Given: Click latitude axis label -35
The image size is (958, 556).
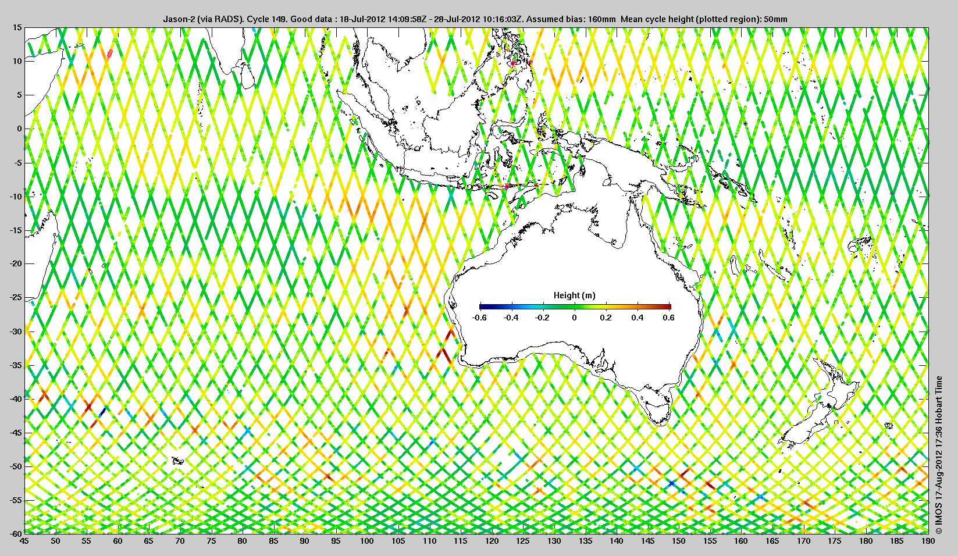Looking at the screenshot, I should pyautogui.click(x=16, y=365).
